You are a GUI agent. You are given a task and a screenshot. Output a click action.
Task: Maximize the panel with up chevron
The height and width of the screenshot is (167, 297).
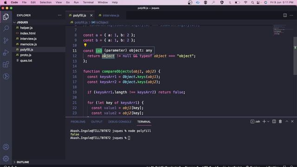[x=287, y=122]
